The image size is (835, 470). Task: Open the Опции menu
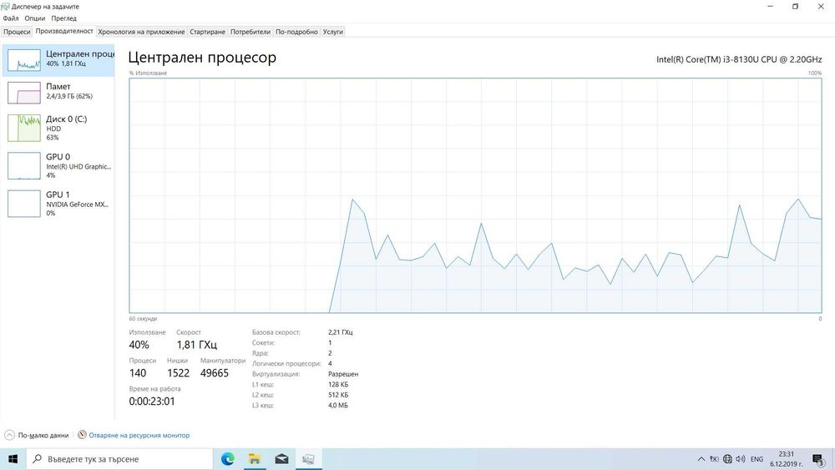coord(34,18)
